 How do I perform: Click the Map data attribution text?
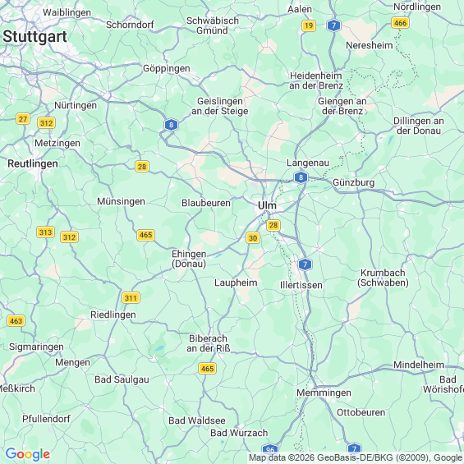(356, 457)
